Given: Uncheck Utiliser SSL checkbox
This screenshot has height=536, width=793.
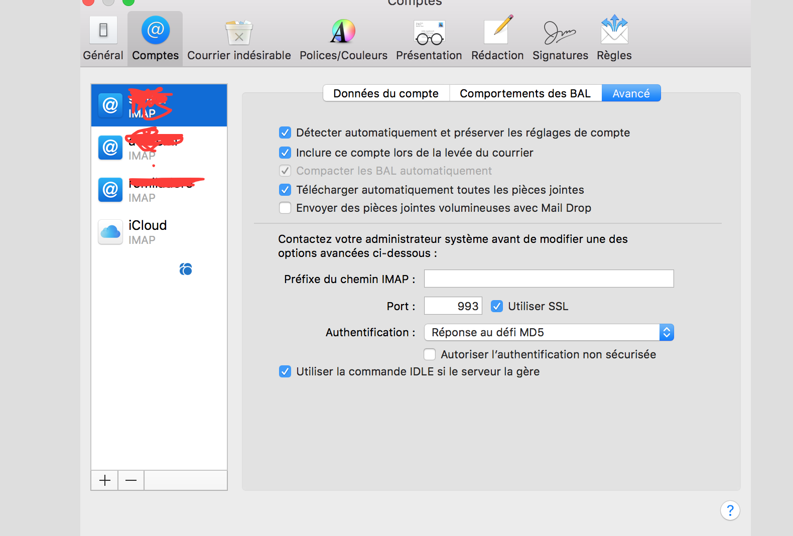Looking at the screenshot, I should (497, 306).
